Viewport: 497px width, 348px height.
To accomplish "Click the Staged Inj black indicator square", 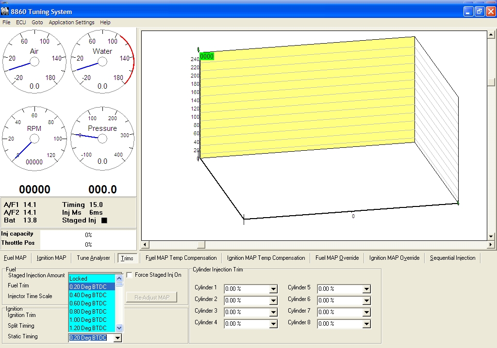I will [104, 221].
